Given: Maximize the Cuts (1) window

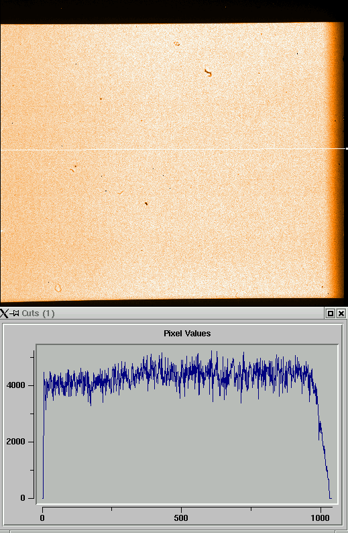Looking at the screenshot, I should tap(330, 313).
